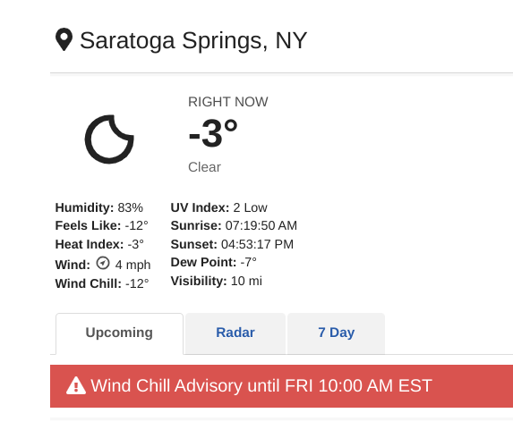This screenshot has width=513, height=430.
Task: Click the location pin icon
Action: [x=64, y=39]
